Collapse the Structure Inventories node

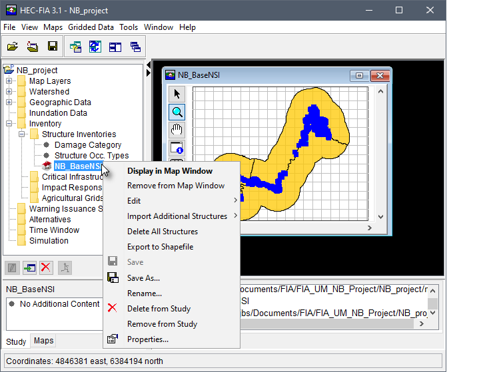[x=22, y=134]
